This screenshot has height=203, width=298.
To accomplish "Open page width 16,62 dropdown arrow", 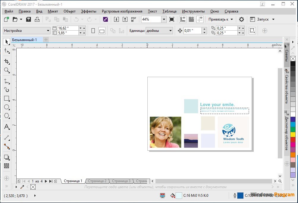I will [81, 28].
